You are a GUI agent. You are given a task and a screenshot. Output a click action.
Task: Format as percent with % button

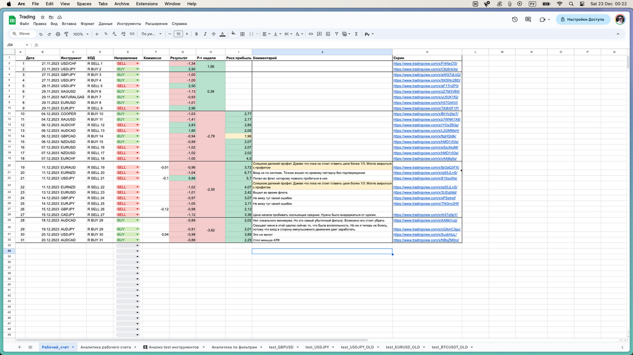click(105, 34)
